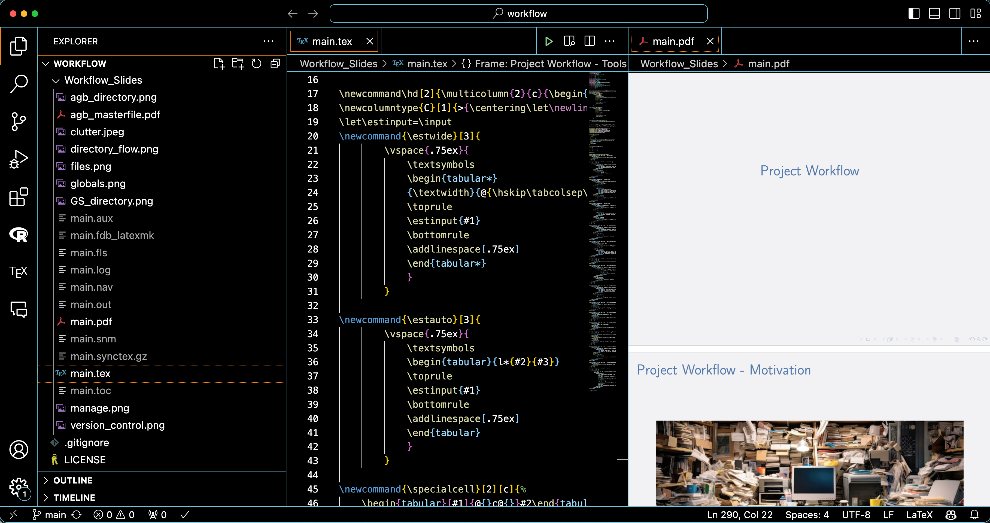Open Copilot status icon in status bar
Screen dimensions: 990x523
[x=951, y=515]
